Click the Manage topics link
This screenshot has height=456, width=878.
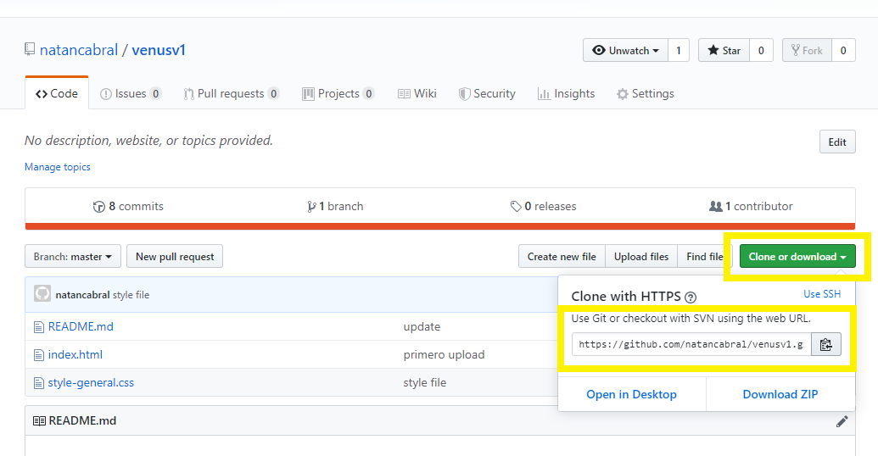57,167
